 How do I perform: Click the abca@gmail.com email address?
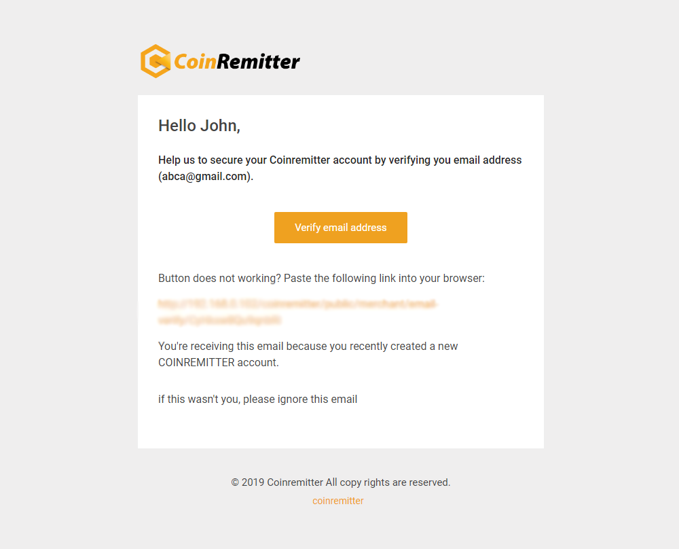(x=204, y=177)
